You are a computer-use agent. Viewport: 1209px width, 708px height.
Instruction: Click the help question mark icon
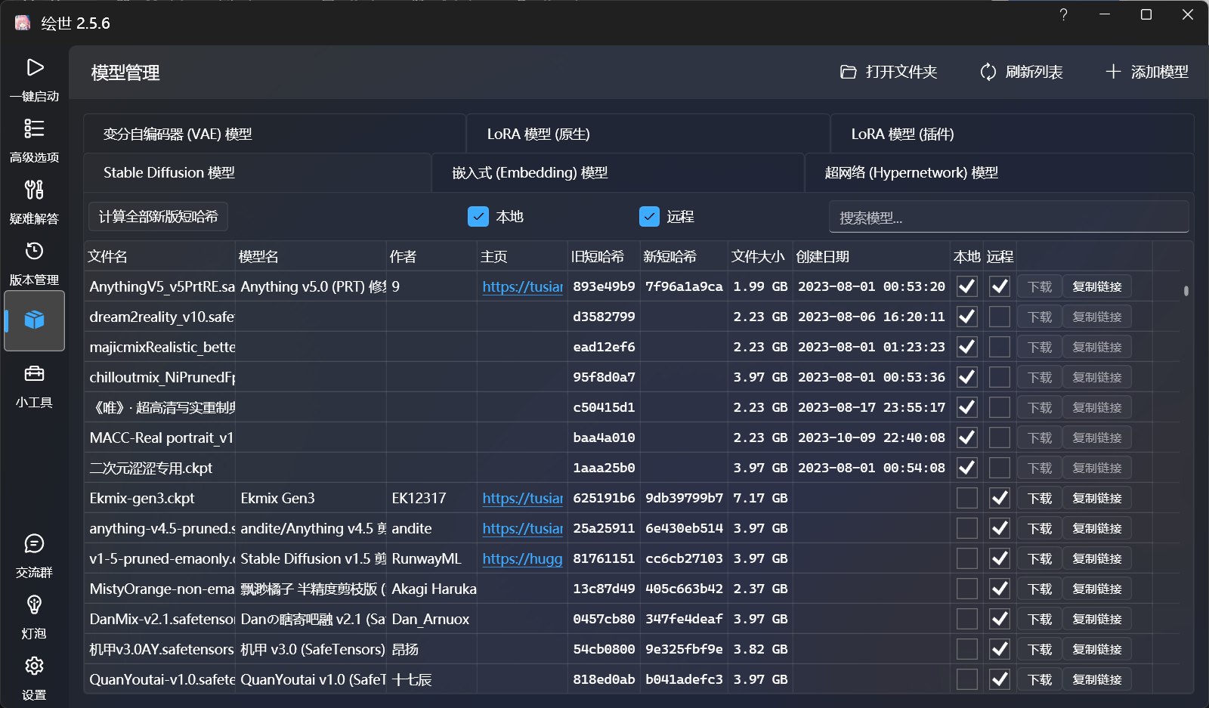click(1063, 15)
